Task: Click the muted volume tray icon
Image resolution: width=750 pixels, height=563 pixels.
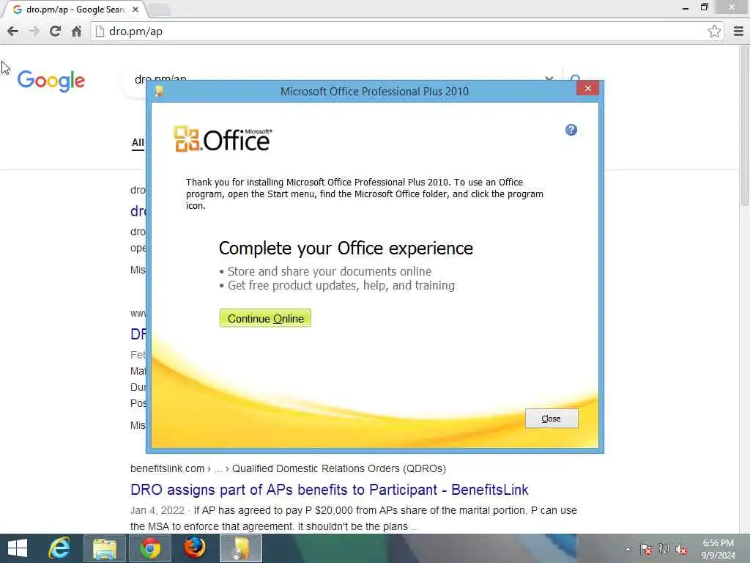Action: (x=681, y=549)
